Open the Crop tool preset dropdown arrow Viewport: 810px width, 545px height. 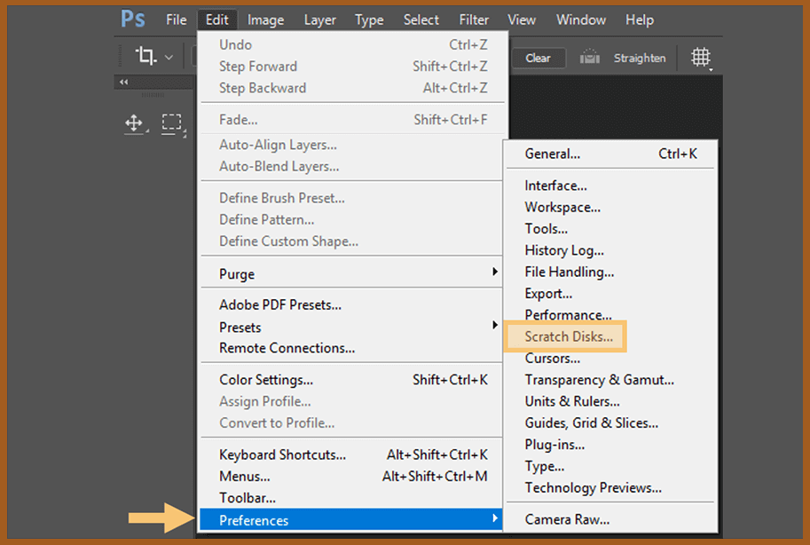(167, 55)
